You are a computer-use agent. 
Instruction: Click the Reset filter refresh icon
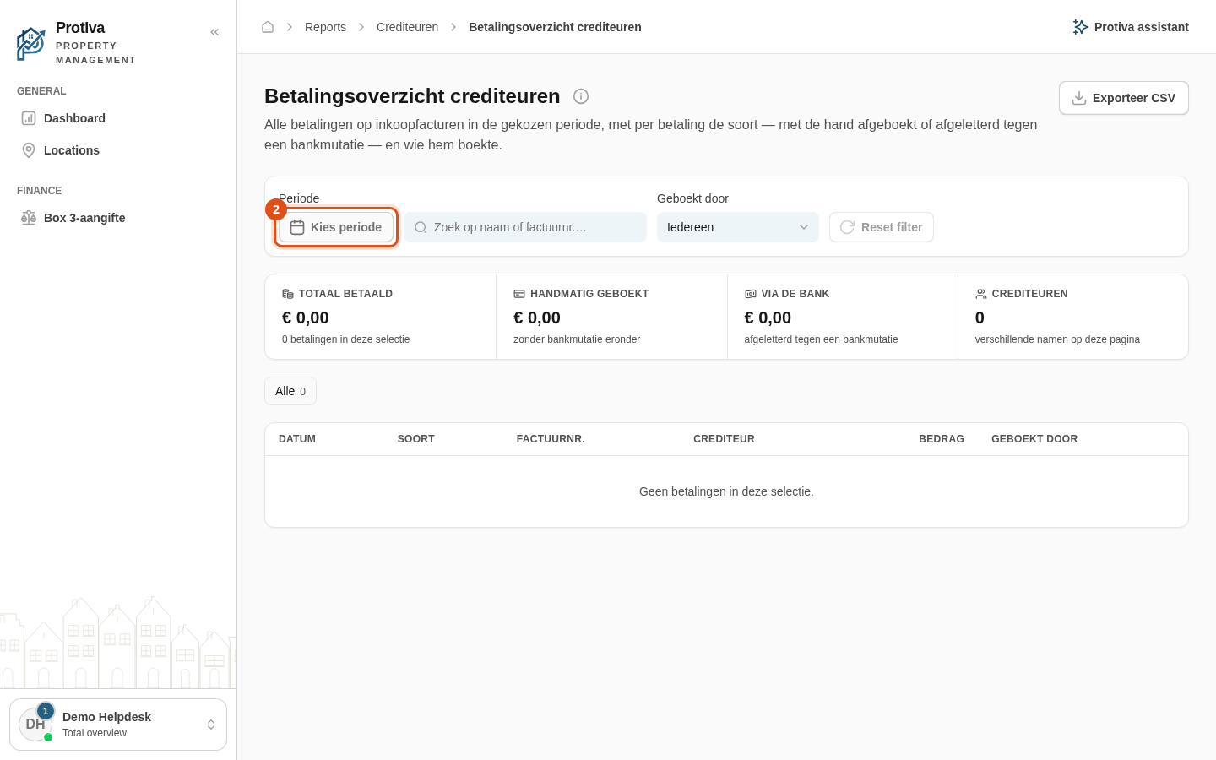tap(847, 227)
